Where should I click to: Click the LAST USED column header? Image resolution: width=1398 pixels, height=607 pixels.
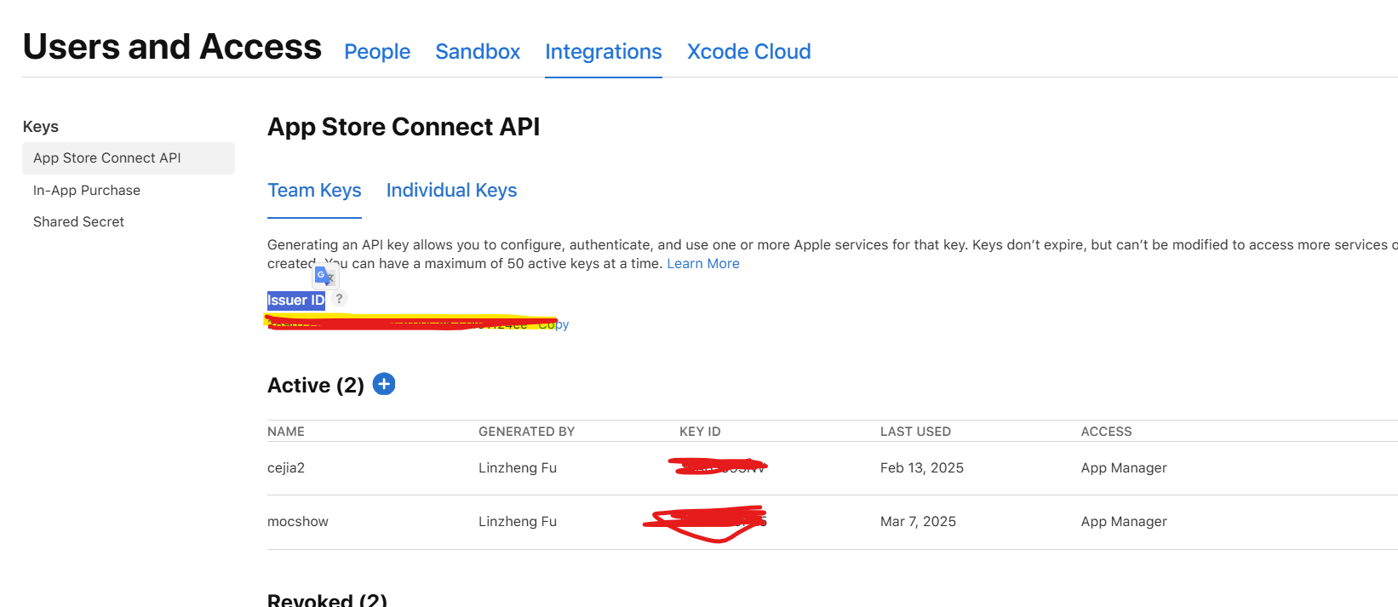coord(915,432)
